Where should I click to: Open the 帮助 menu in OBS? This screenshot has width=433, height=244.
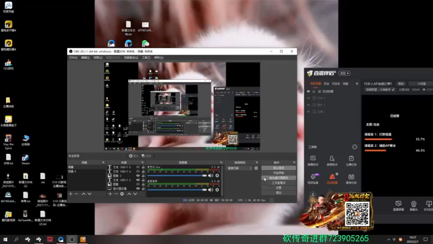(x=159, y=57)
